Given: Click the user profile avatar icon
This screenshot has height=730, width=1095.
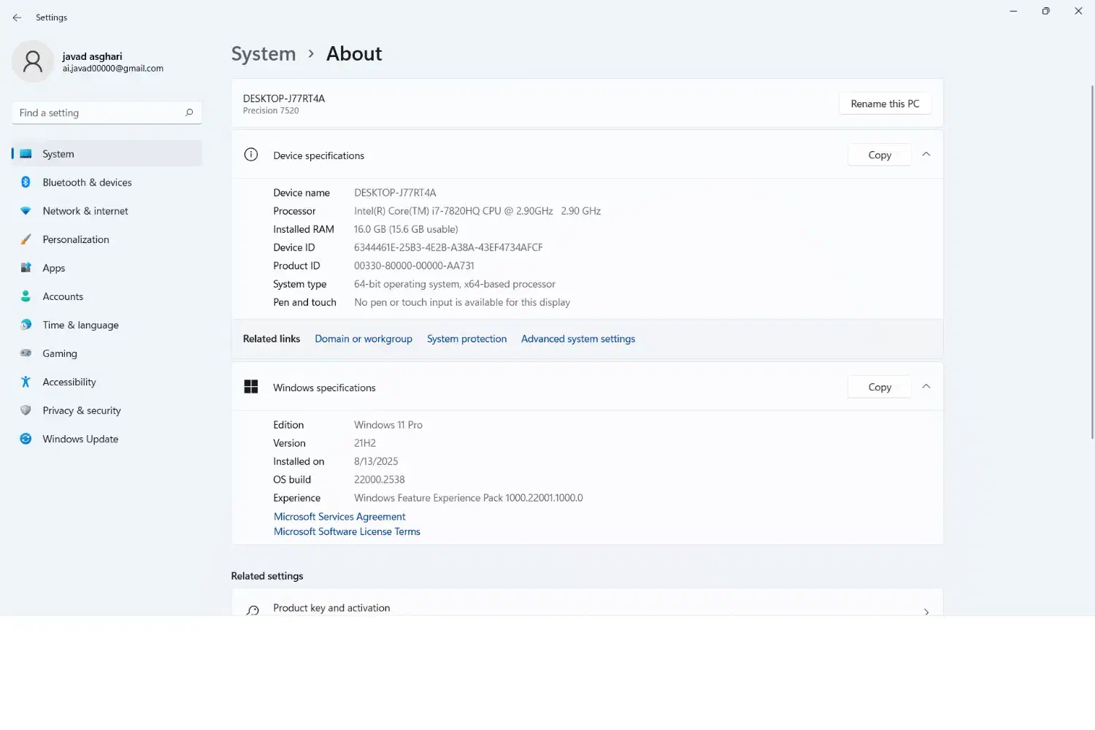Looking at the screenshot, I should click(33, 62).
